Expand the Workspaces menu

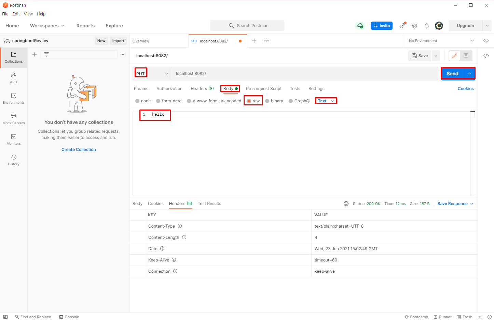pos(47,26)
